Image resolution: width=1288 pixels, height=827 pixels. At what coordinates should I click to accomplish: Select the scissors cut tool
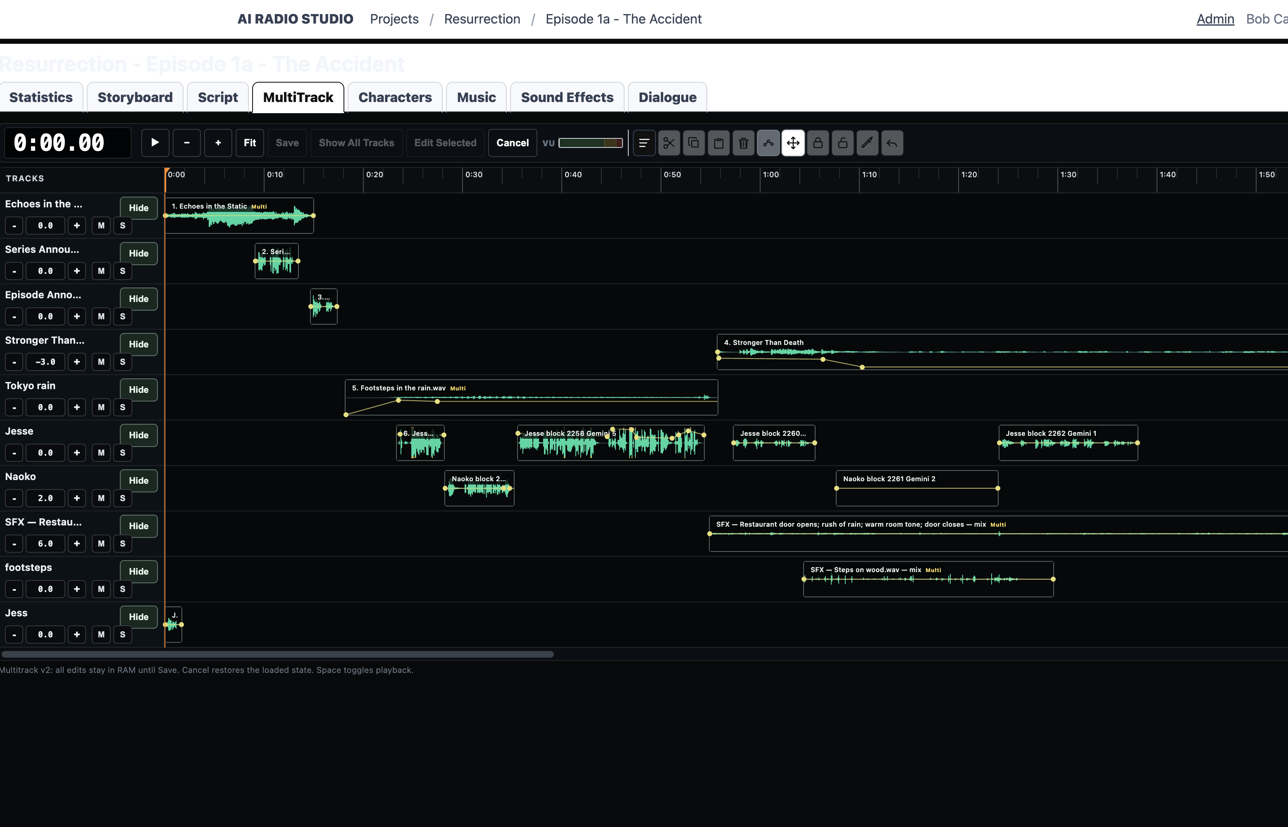click(669, 143)
